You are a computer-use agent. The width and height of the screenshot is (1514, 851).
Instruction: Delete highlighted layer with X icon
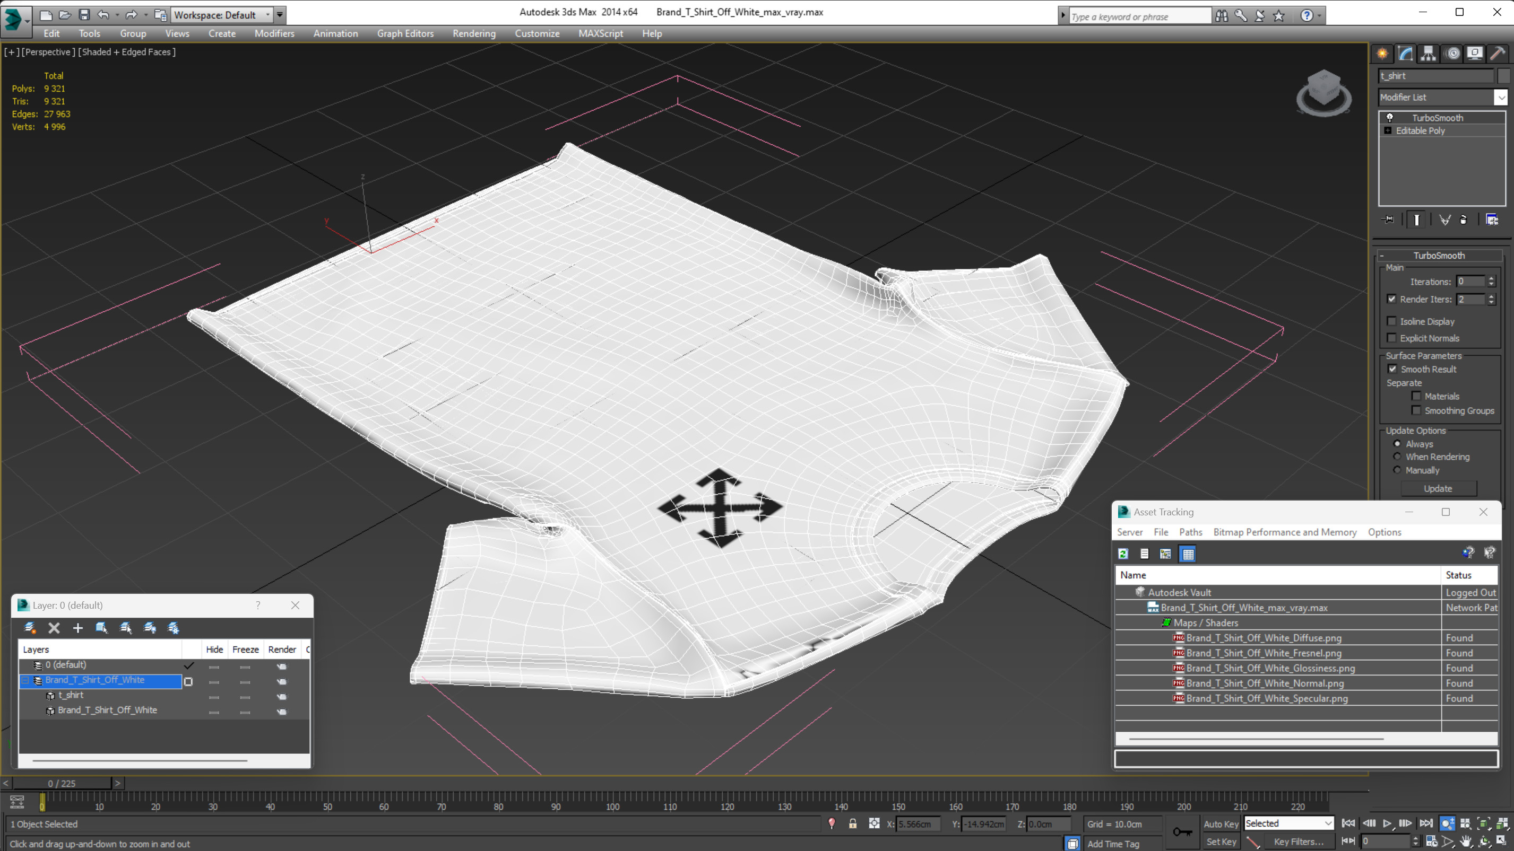tap(54, 628)
